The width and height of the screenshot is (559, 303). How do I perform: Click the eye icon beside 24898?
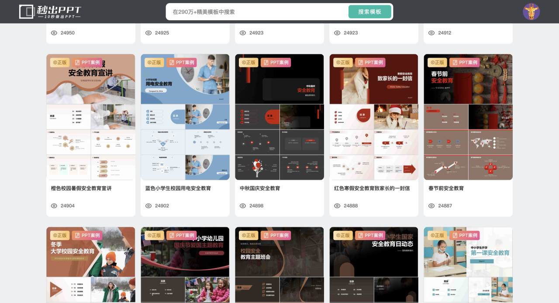click(243, 206)
